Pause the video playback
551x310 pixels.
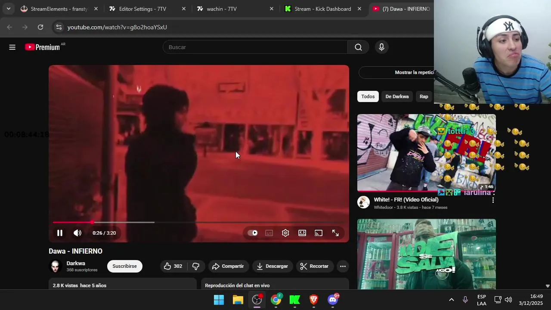(60, 233)
